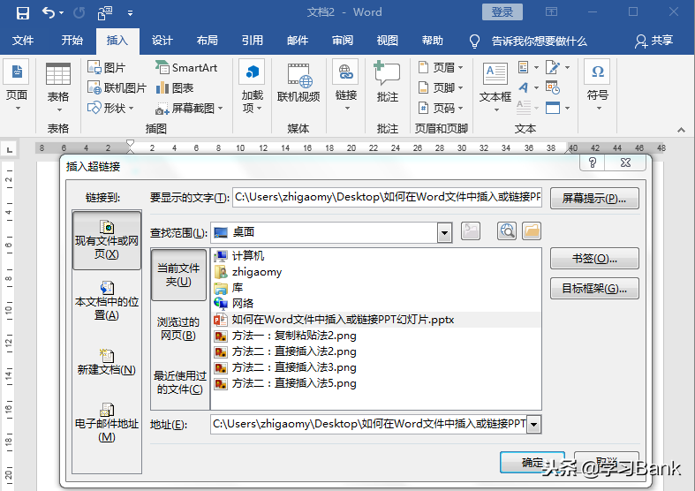Switch to the 布局 ribbon tab

point(208,41)
